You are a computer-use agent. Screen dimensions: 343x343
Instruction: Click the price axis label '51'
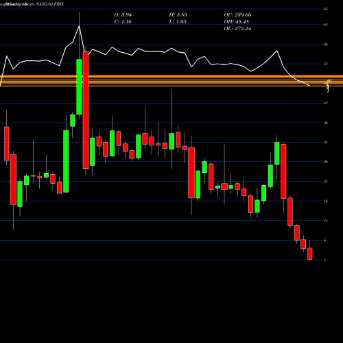point(326,64)
